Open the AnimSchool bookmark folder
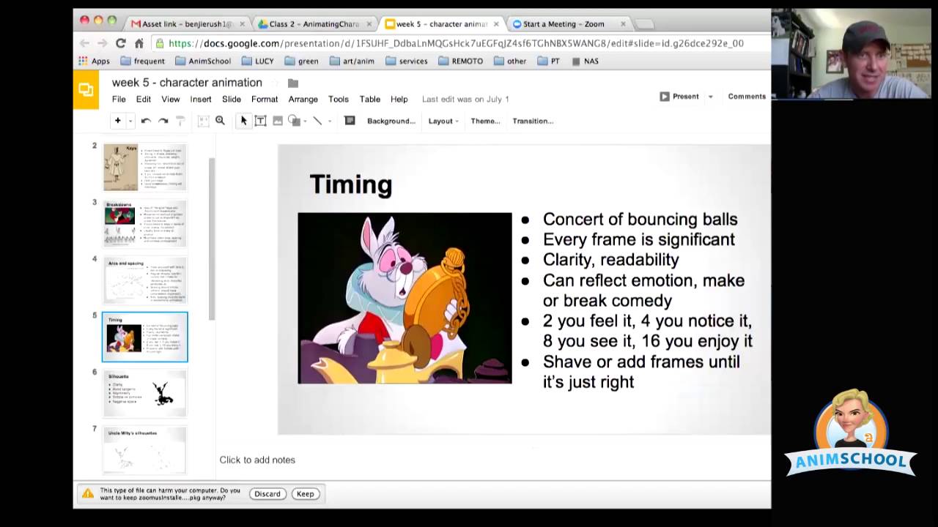The image size is (938, 527). click(x=203, y=61)
